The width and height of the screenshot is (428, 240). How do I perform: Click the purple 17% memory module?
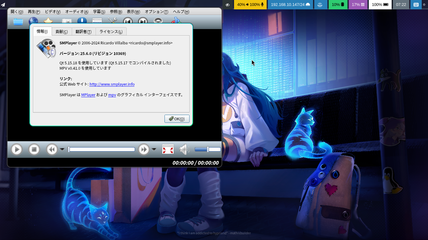pyautogui.click(x=358, y=5)
